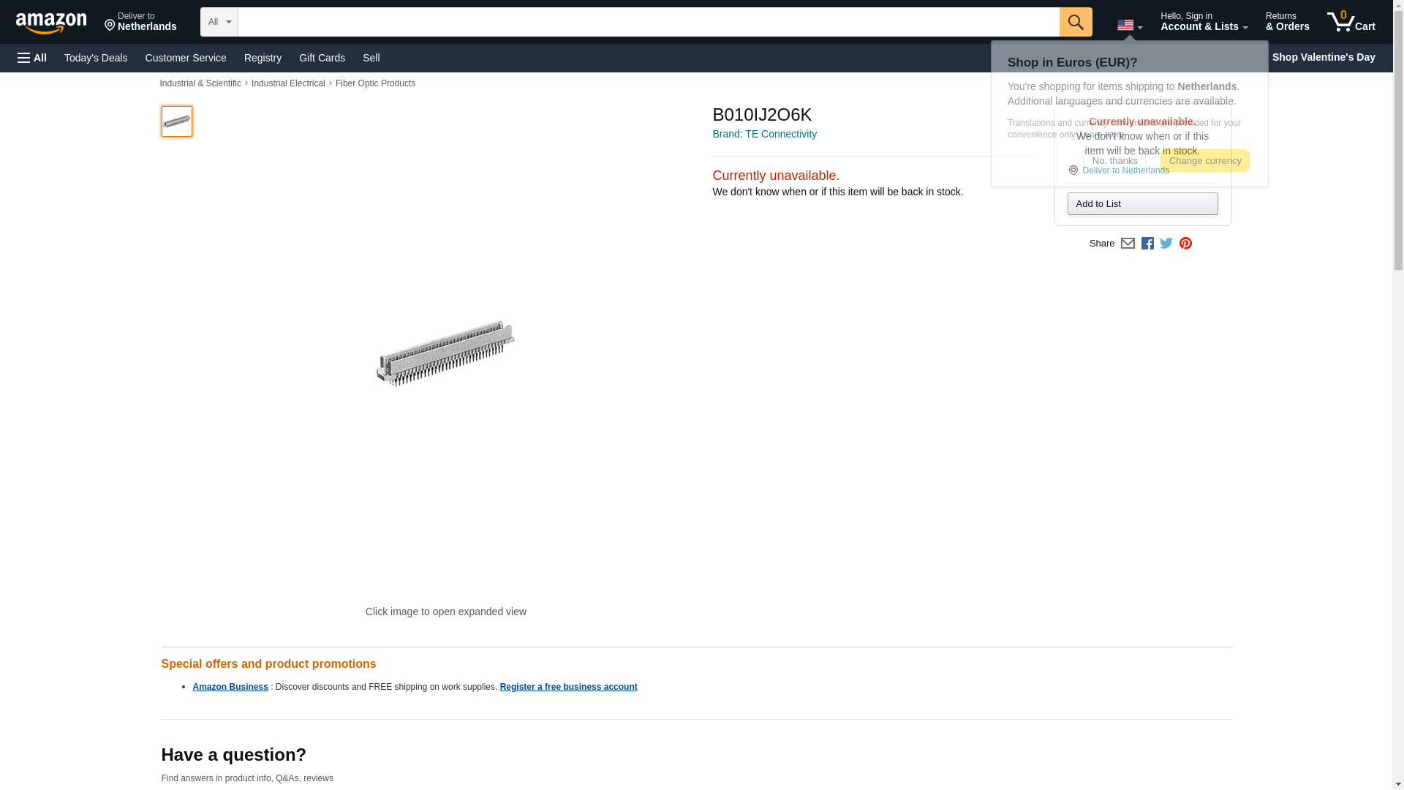Screen dimensions: 1404x790
Task: Click the Change currency button
Action: [x=1205, y=161]
